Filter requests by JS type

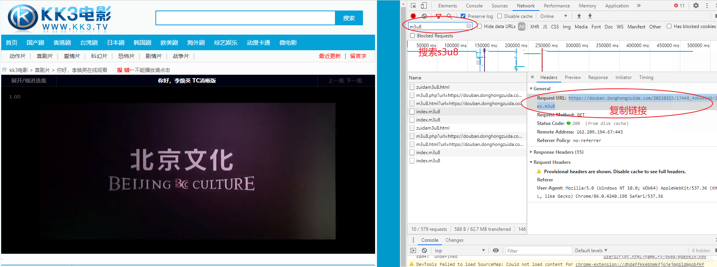pos(545,26)
